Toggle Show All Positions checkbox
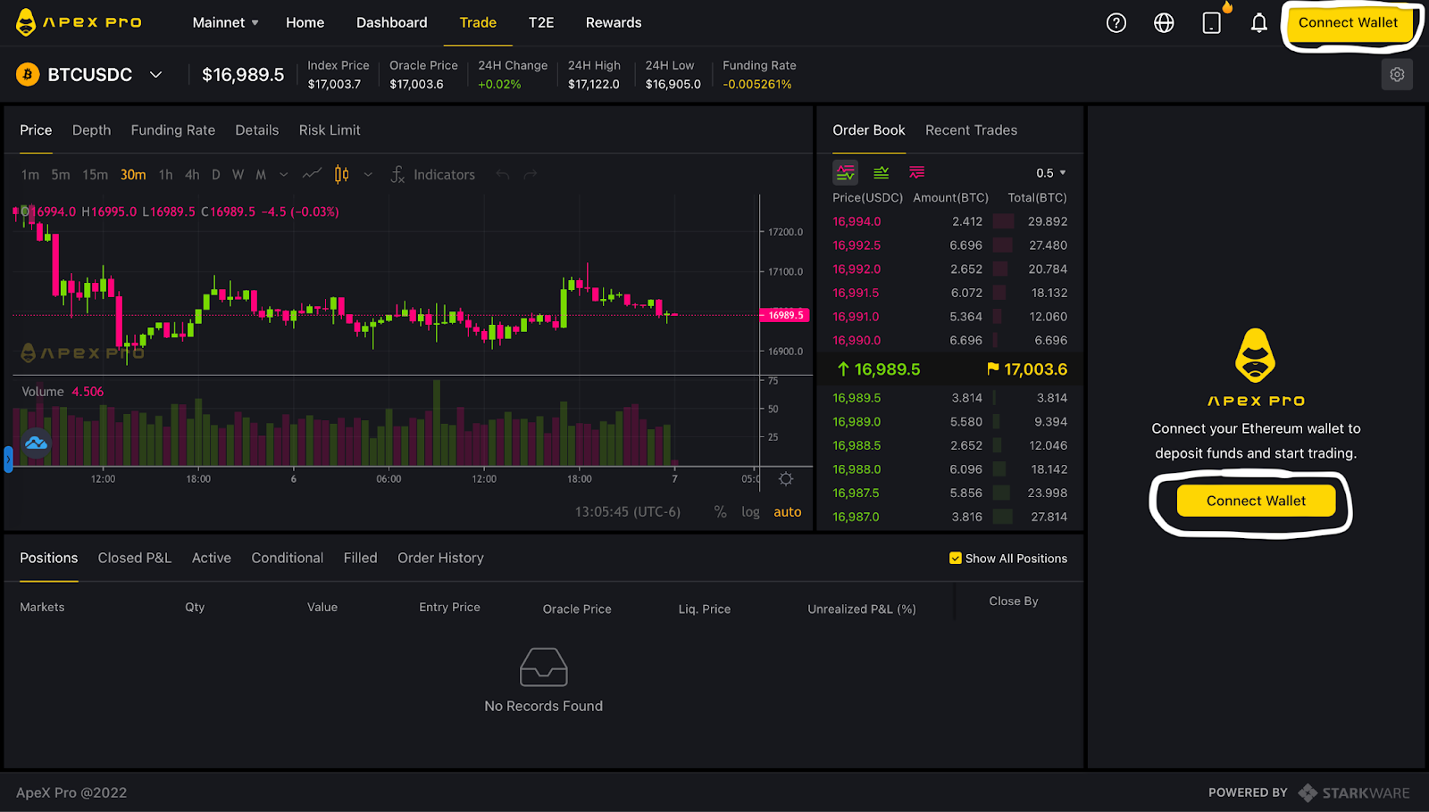 coord(956,559)
